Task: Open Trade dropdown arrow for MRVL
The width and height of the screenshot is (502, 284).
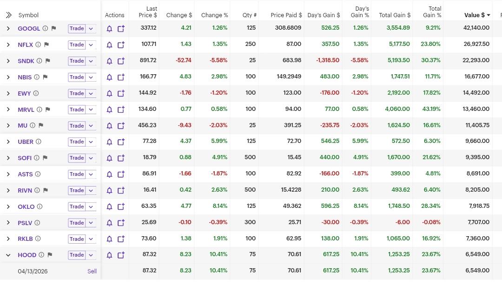Action: 91,110
